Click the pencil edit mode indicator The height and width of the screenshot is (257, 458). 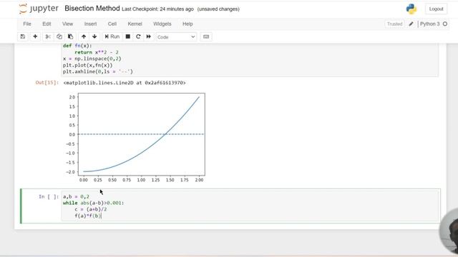[x=411, y=24]
